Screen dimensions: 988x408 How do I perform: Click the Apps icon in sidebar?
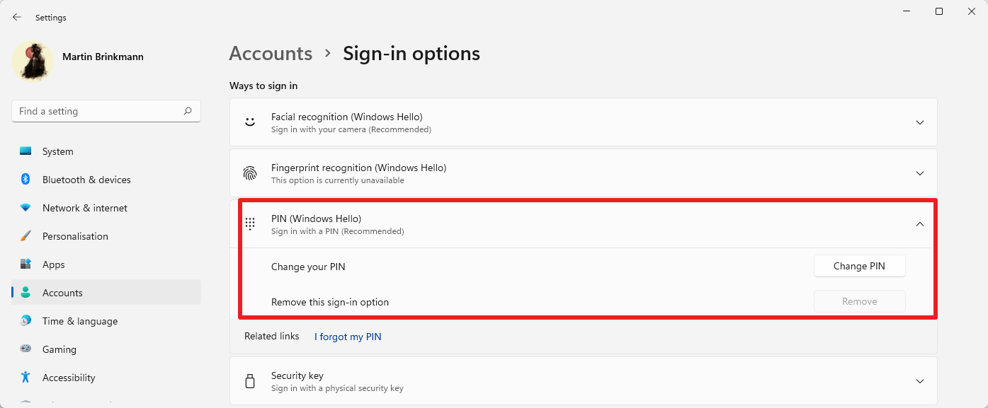(x=25, y=264)
